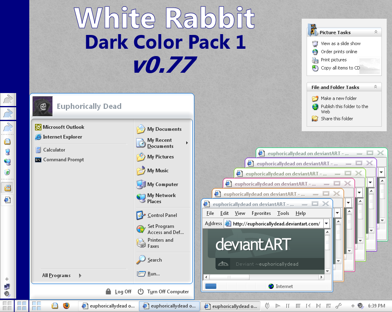Open Calculator in Start menu
Viewport: 392px width, 312px height.
tap(50, 150)
